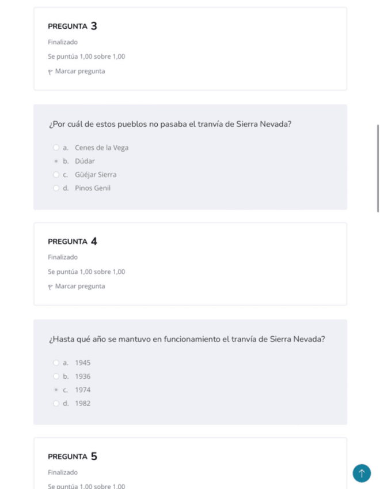
Task: Choose the 1936 radio option
Action: [x=56, y=377]
